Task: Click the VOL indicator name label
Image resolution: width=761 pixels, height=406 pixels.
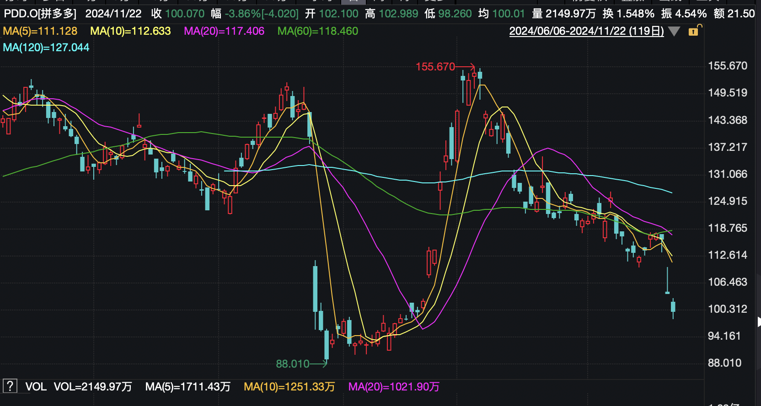Action: coord(36,387)
